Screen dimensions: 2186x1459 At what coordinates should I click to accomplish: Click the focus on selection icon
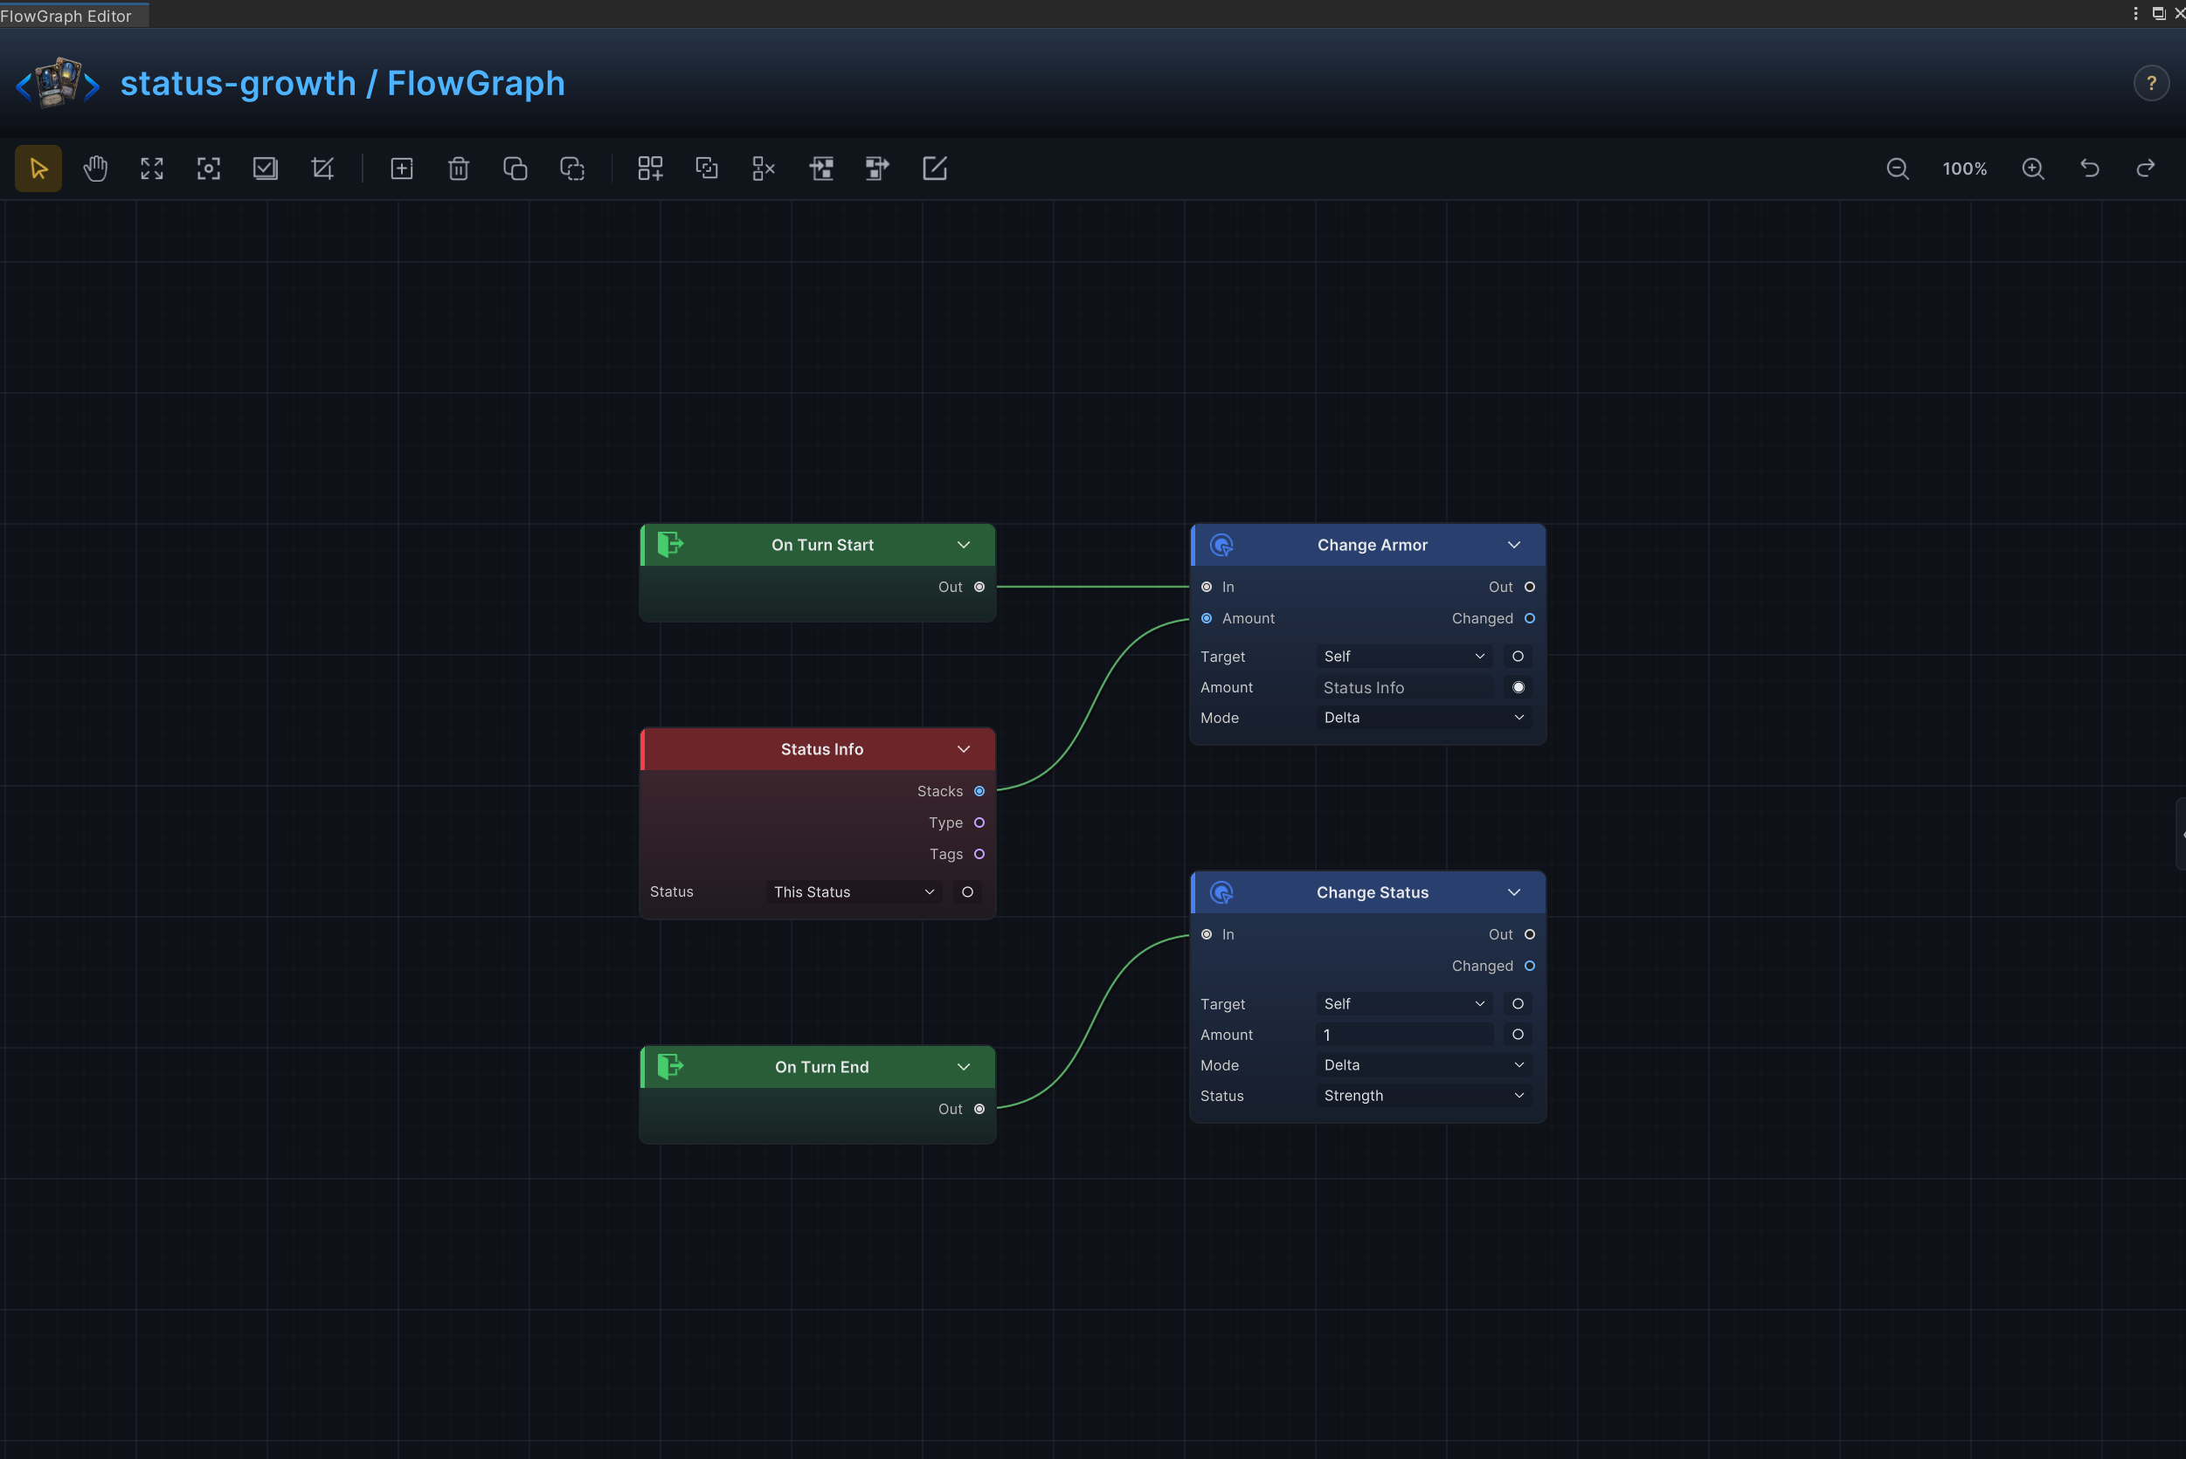(x=209, y=169)
